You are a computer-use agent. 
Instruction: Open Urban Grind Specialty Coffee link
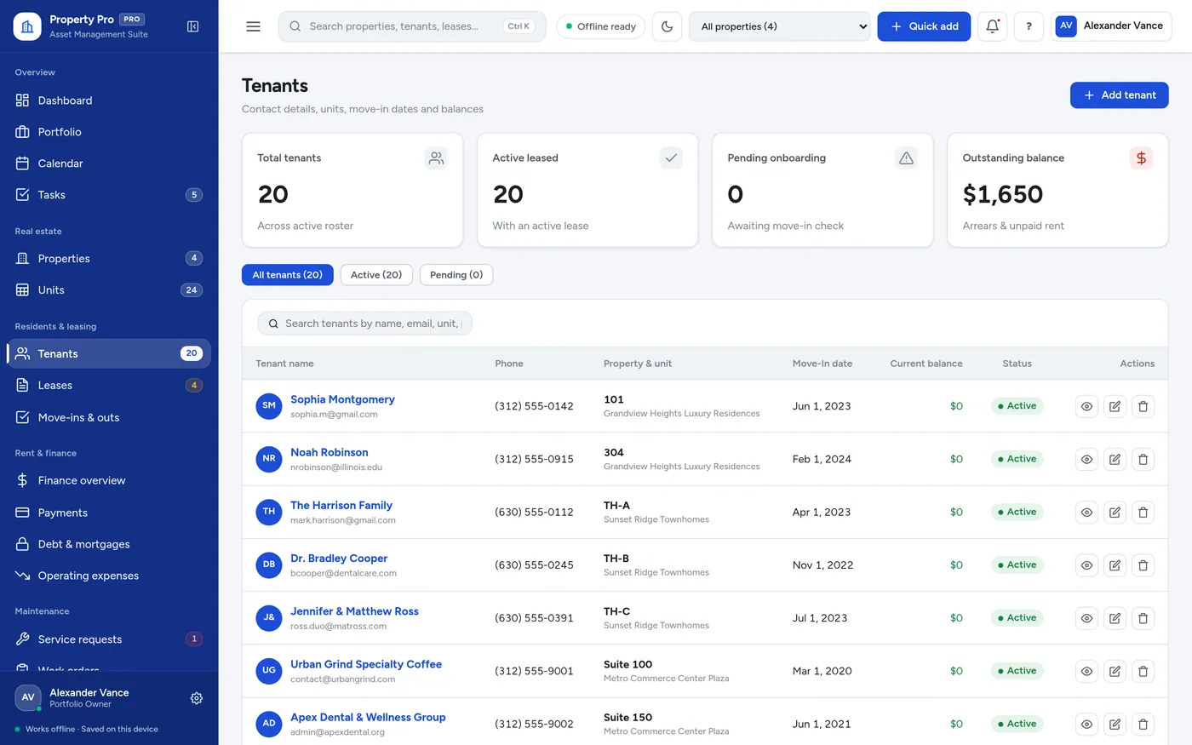(x=366, y=664)
